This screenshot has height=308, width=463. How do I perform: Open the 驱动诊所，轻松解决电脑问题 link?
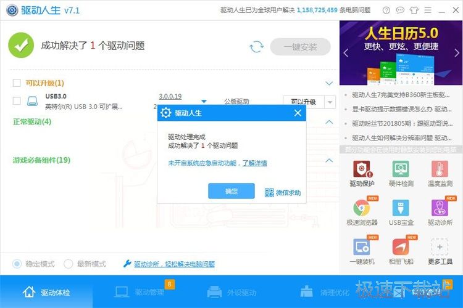tap(174, 264)
